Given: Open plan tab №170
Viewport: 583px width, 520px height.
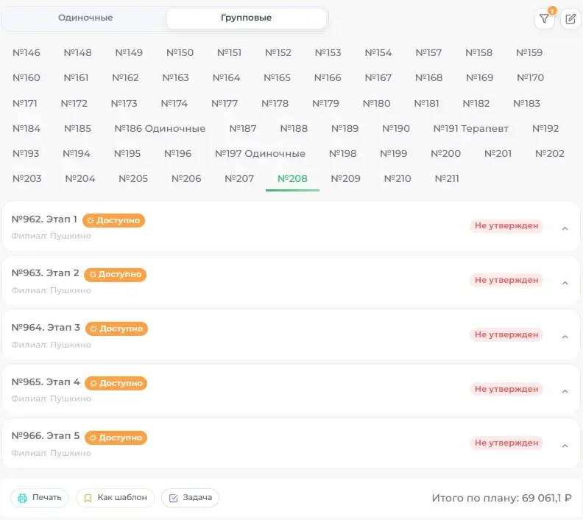Looking at the screenshot, I should tap(530, 77).
